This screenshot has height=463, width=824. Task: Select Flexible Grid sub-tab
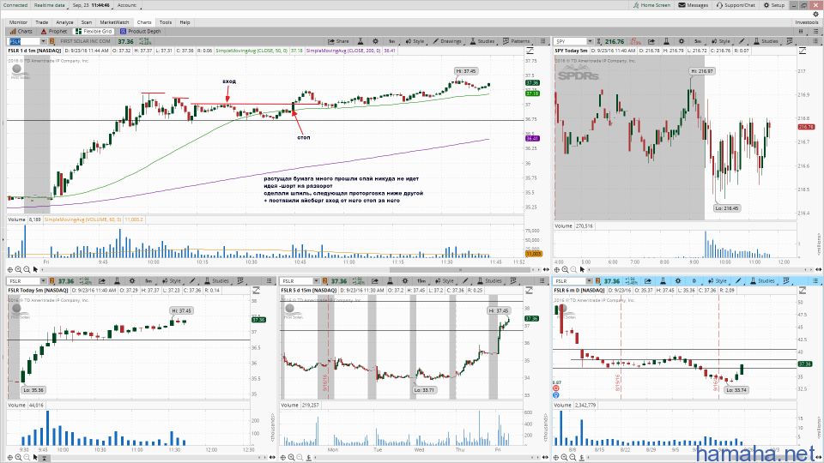94,32
